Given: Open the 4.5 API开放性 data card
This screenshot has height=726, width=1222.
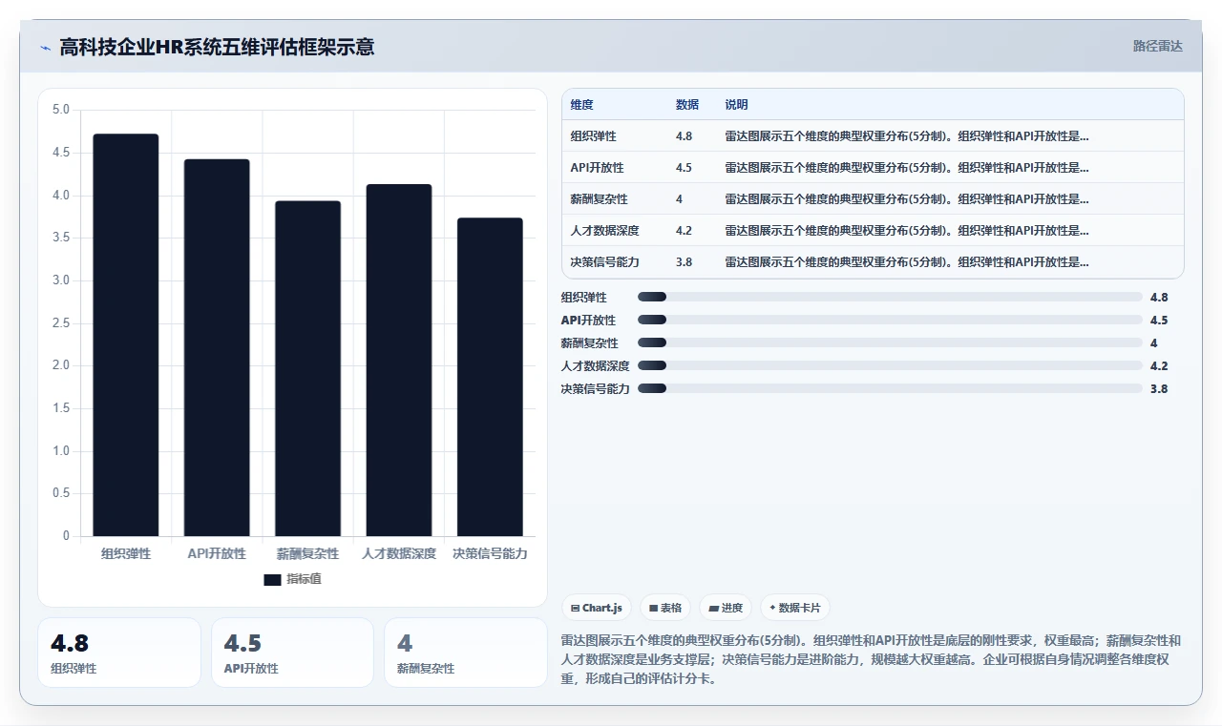Looking at the screenshot, I should [292, 653].
